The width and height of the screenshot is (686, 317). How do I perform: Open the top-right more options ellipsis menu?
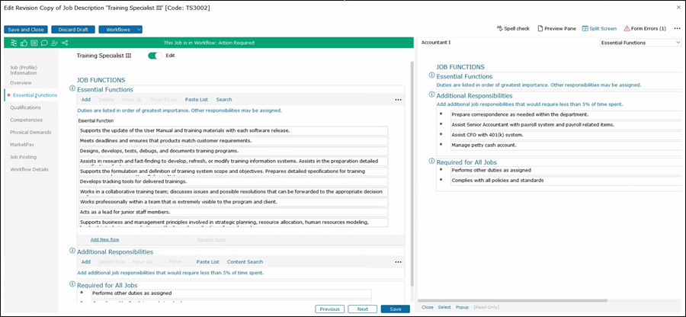coord(677,28)
